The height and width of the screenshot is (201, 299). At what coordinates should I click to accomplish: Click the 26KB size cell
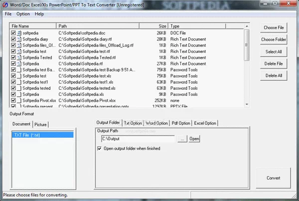click(161, 33)
